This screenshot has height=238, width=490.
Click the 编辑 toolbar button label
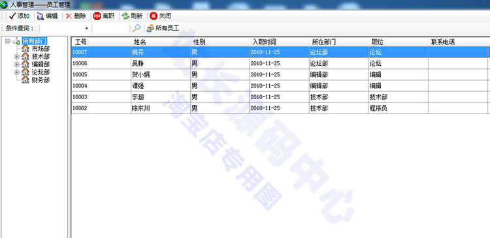tap(52, 16)
